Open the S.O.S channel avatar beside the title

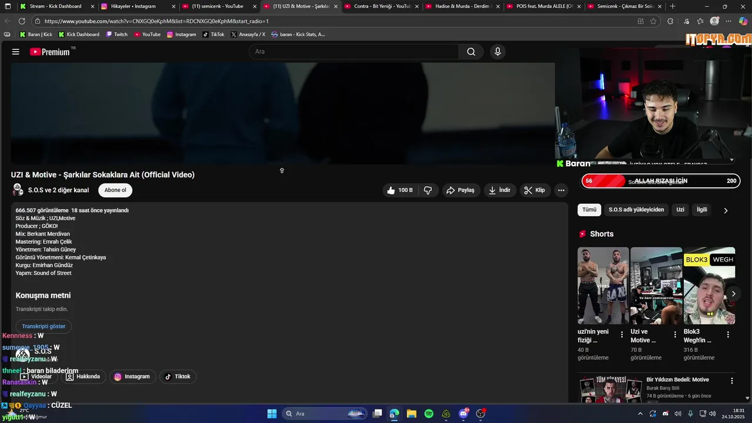18,190
